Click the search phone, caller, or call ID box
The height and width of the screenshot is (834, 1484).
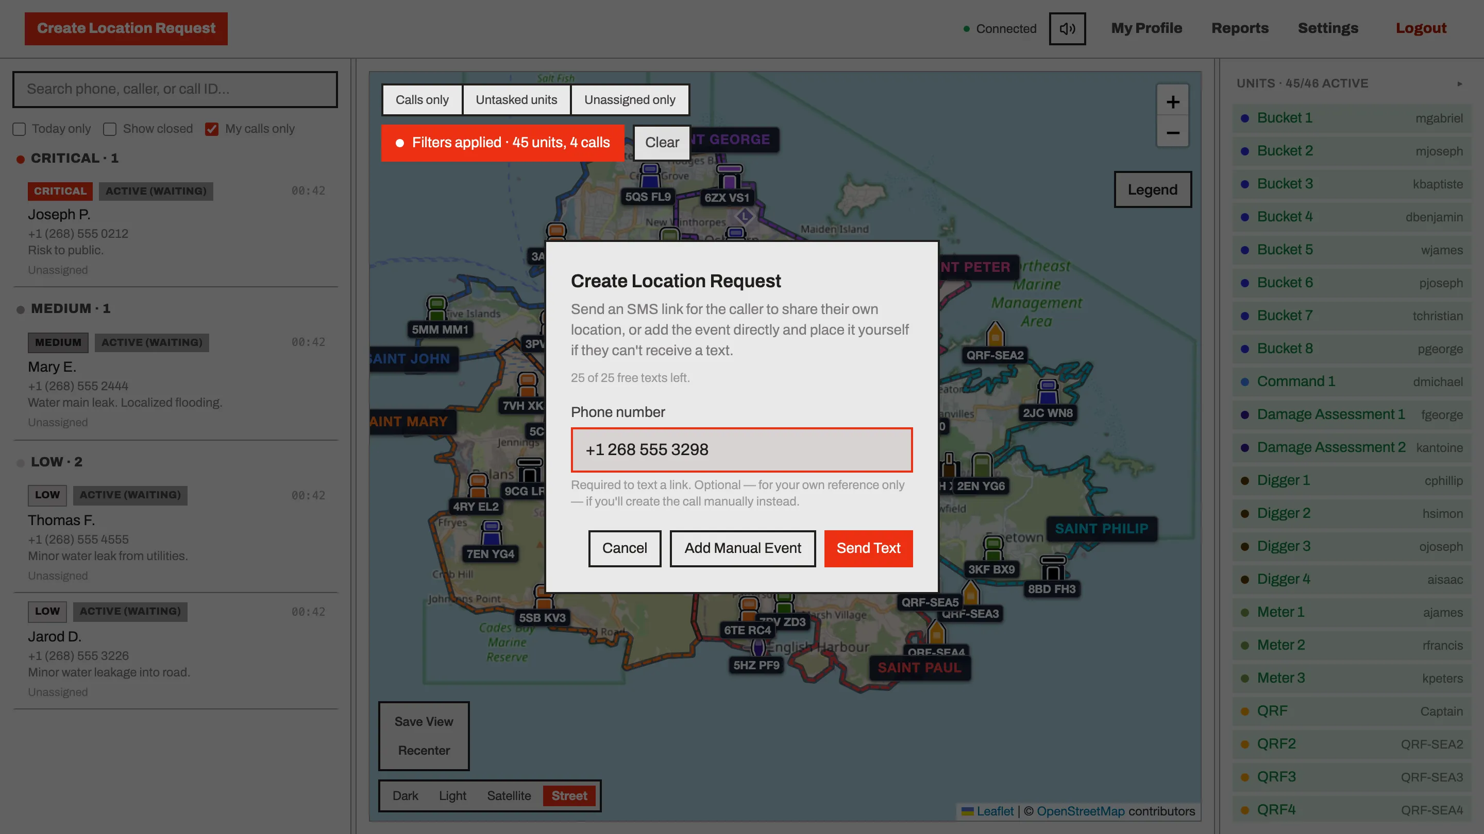pos(175,89)
